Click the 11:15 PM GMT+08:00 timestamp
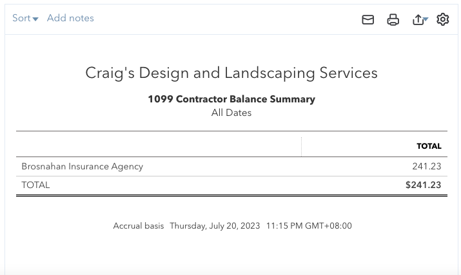The image size is (461, 275). pyautogui.click(x=309, y=225)
